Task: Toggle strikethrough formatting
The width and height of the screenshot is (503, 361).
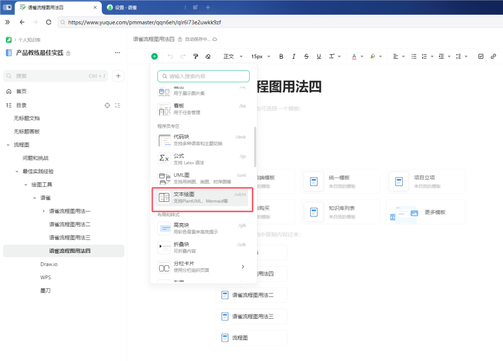Action: (x=306, y=56)
